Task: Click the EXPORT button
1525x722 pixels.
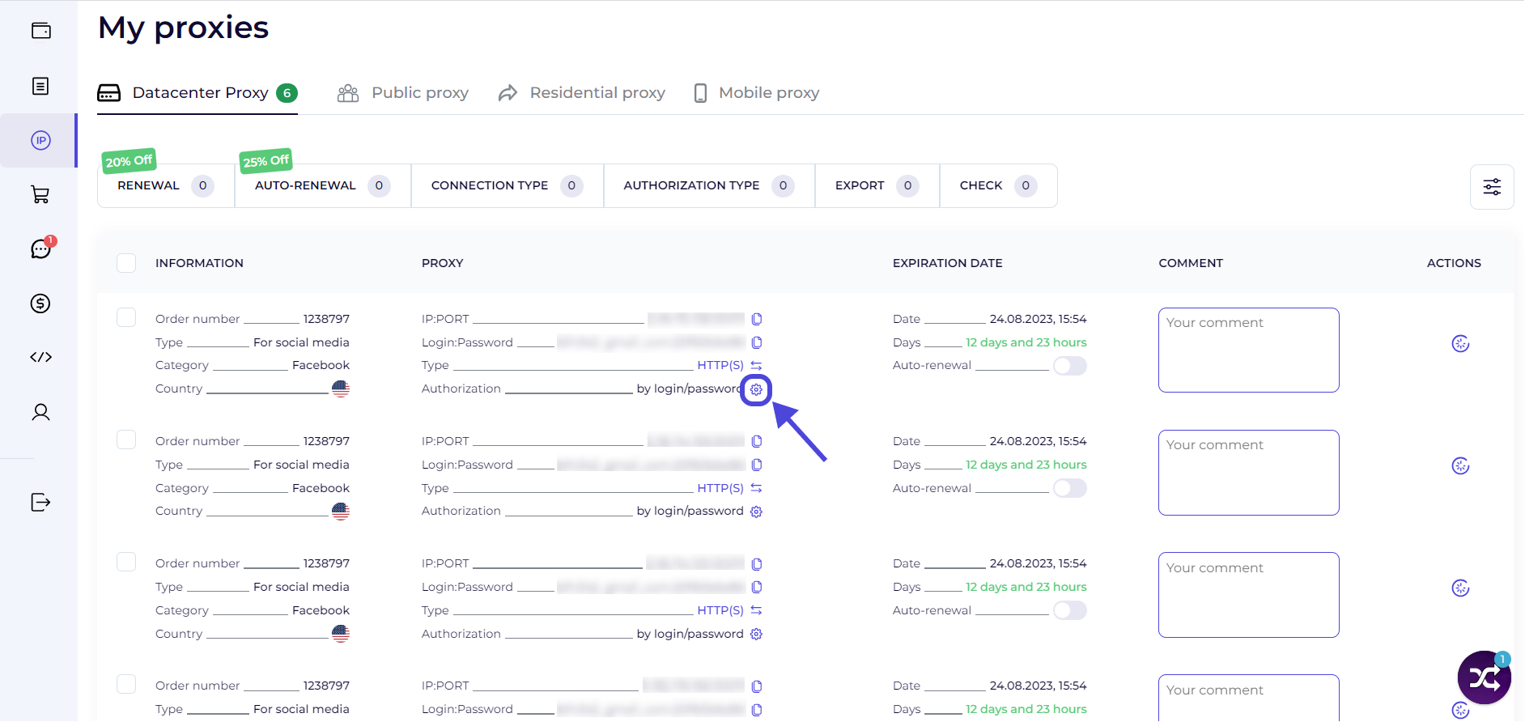Action: pyautogui.click(x=877, y=186)
